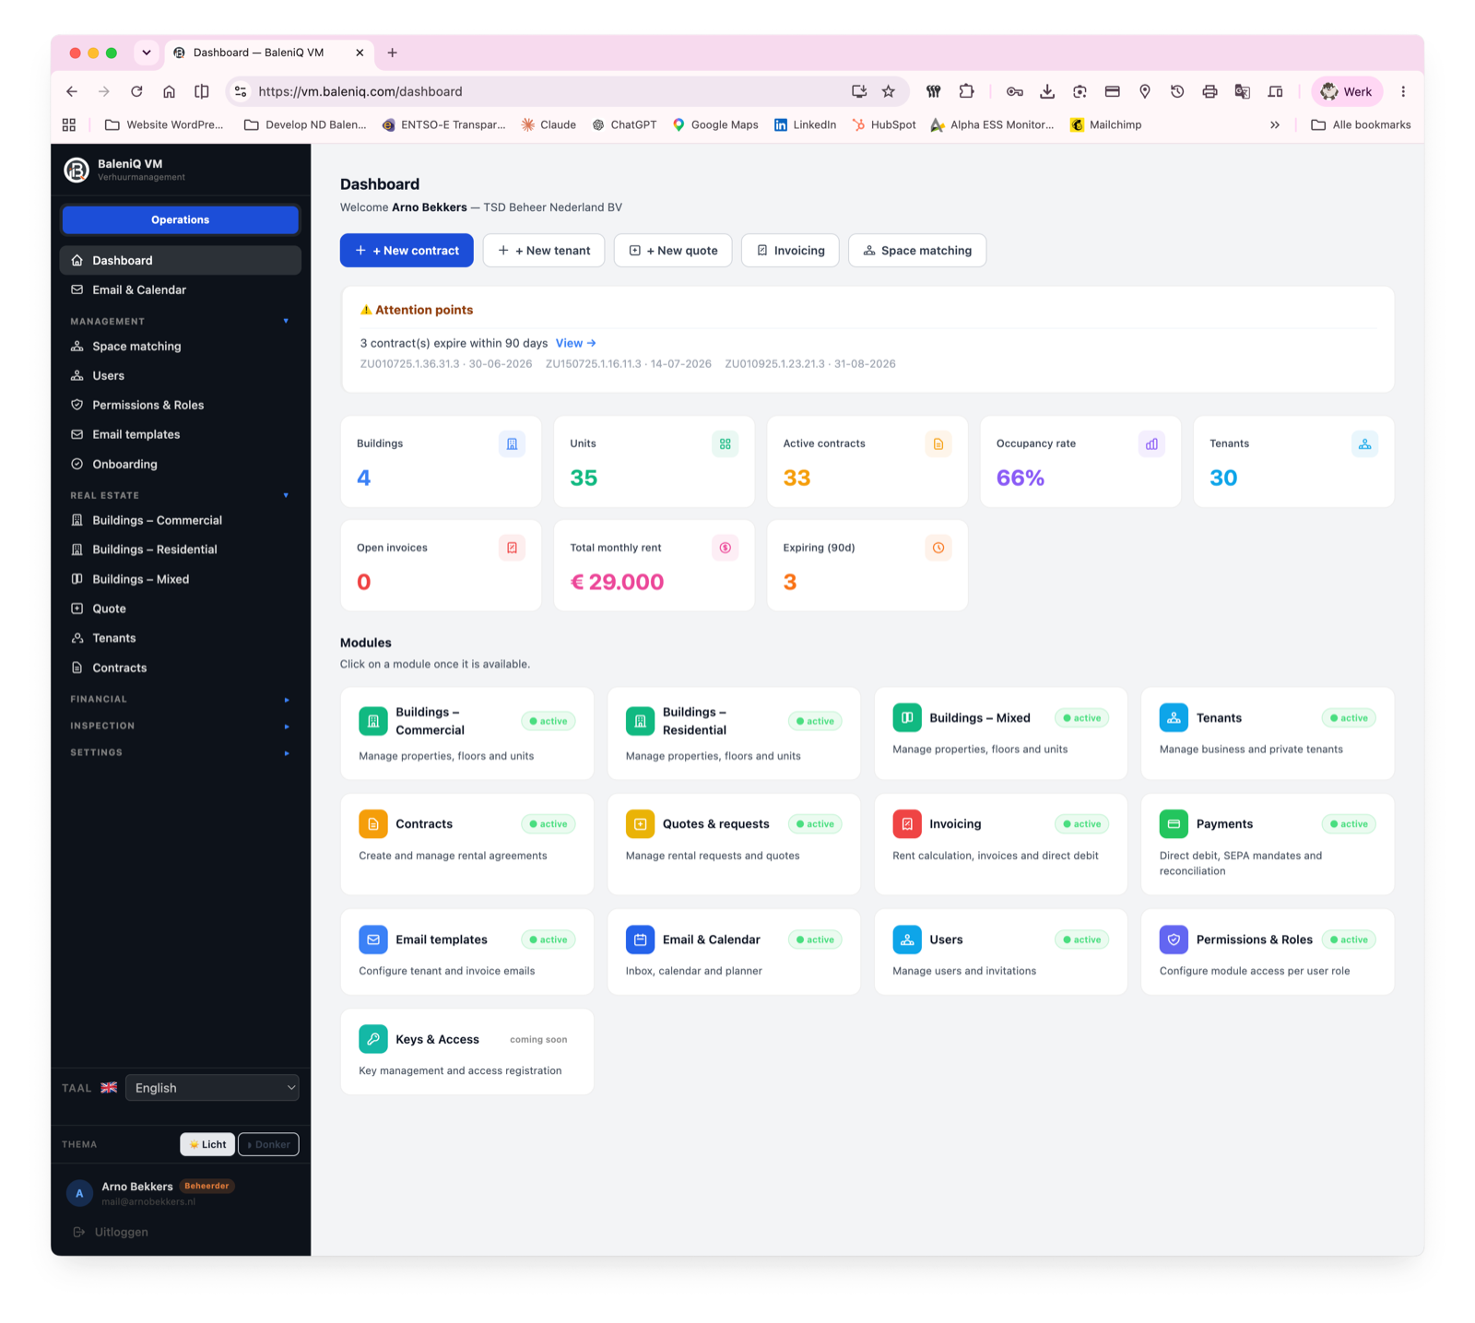Open the Buildings – Commercial module icon
This screenshot has height=1323, width=1475.
[x=373, y=721]
